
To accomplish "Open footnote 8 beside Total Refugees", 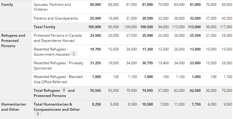I will pyautogui.click(x=64, y=90).
